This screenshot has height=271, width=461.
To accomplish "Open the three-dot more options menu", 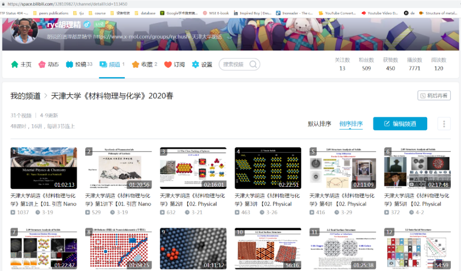I will pos(444,124).
